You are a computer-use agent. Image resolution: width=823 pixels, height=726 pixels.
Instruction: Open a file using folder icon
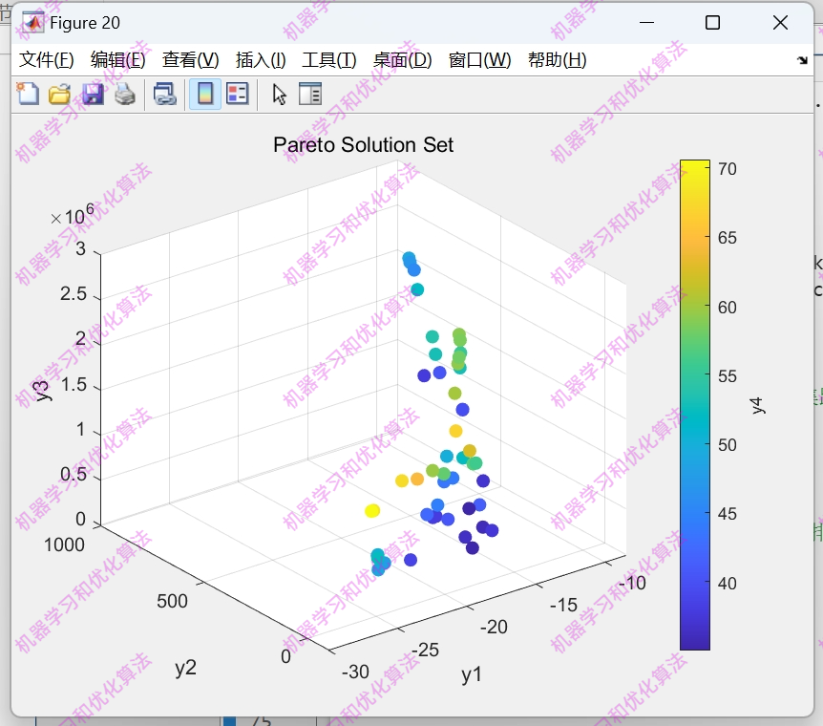tap(60, 95)
